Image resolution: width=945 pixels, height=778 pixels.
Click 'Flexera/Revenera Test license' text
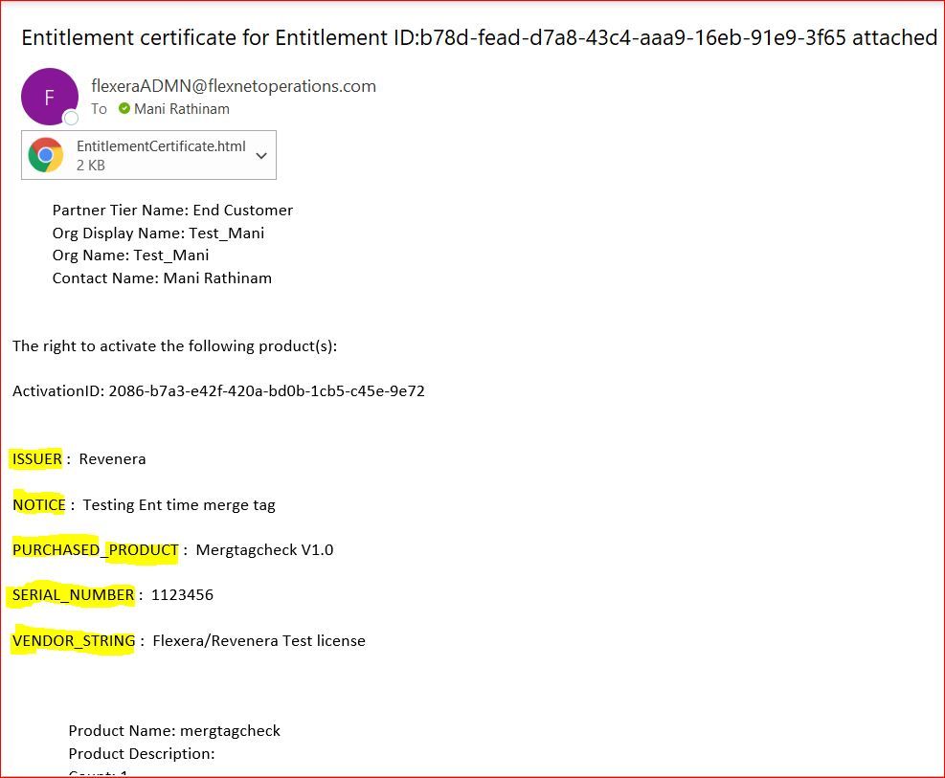tap(259, 641)
